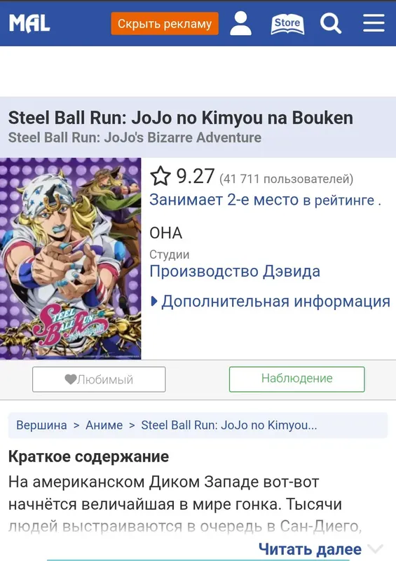This screenshot has width=396, height=561.
Task: Go to Аниме breadcrumb
Action: pos(104,425)
